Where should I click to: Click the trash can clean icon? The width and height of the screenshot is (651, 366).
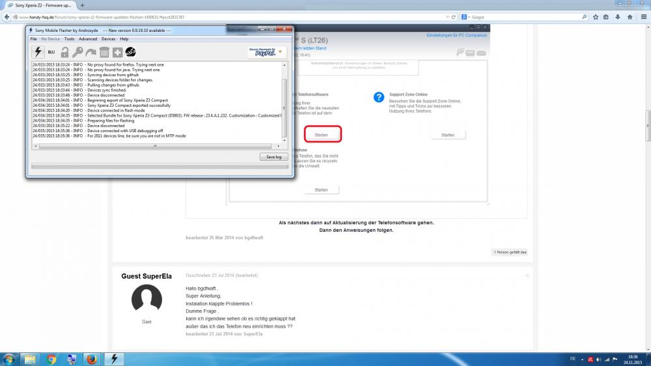[104, 52]
